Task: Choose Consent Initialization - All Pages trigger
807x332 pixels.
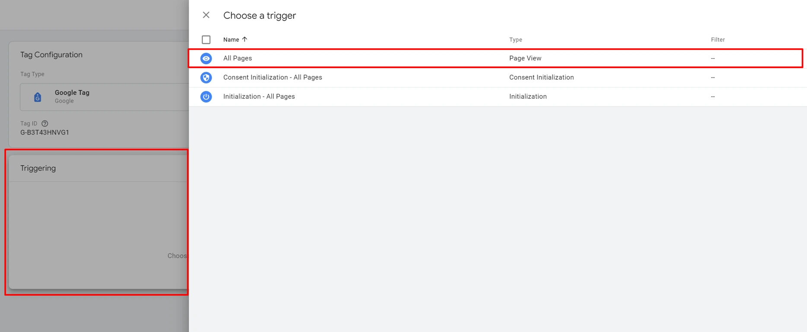Action: point(272,78)
